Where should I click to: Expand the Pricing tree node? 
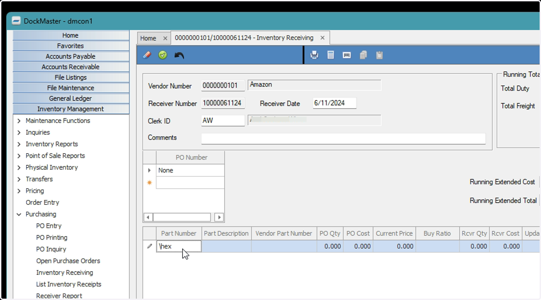pyautogui.click(x=19, y=191)
